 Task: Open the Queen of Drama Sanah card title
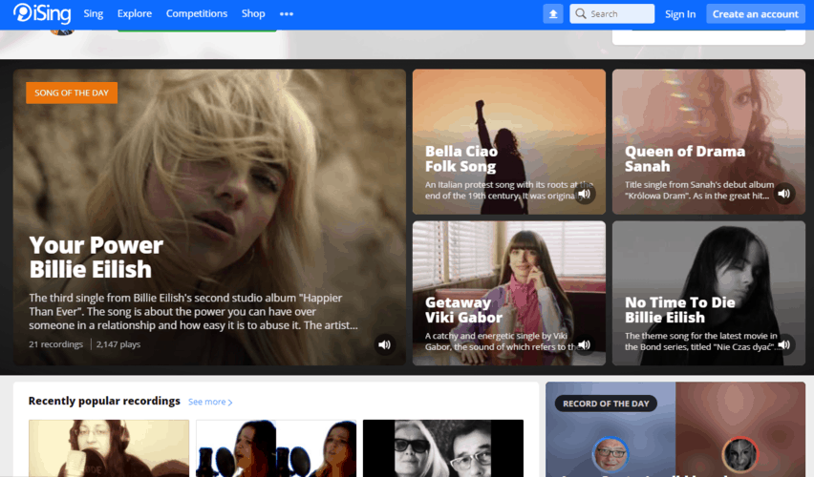685,158
